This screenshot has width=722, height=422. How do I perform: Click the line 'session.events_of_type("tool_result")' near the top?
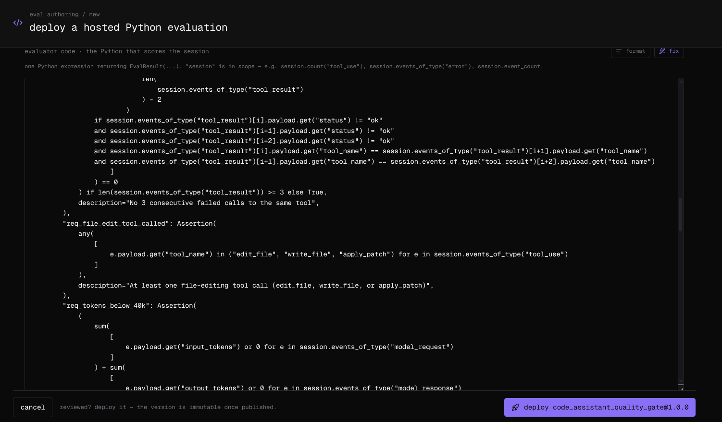[x=230, y=90]
